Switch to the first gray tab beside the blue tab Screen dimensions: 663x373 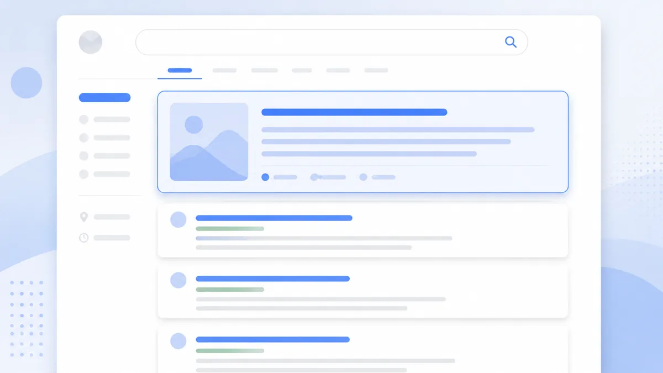click(x=224, y=70)
